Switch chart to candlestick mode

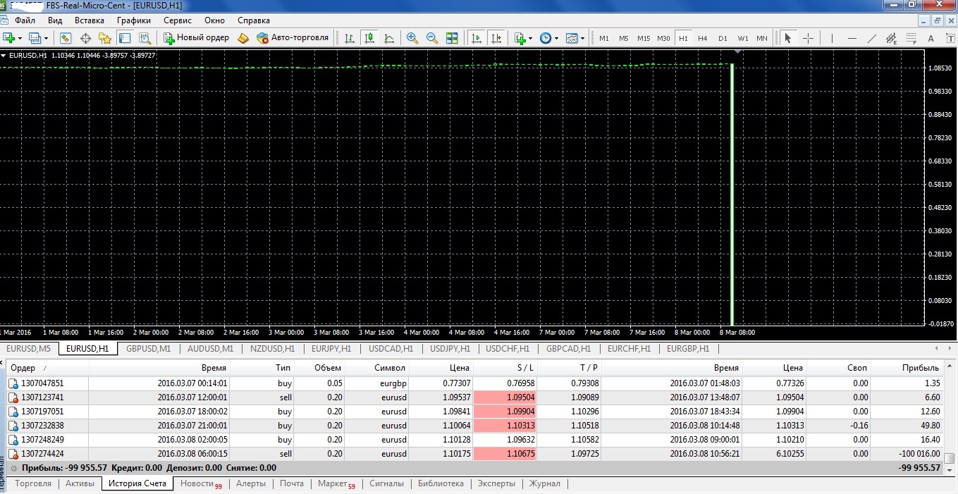369,38
